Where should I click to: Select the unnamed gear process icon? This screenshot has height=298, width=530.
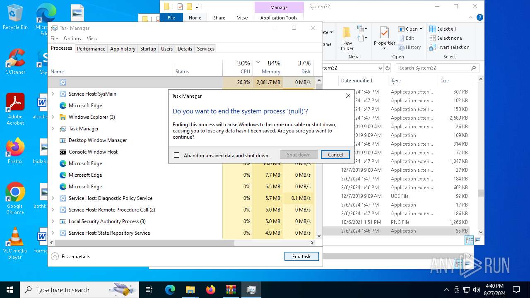pyautogui.click(x=63, y=82)
